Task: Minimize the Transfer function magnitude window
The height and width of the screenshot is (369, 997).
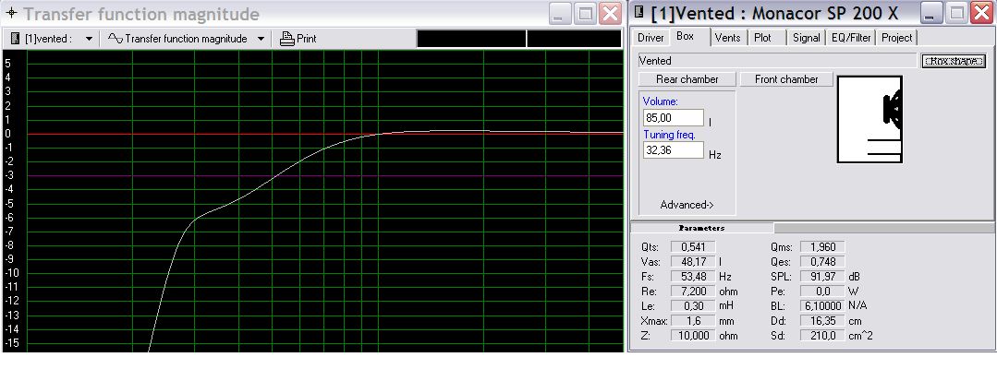Action: click(x=559, y=13)
